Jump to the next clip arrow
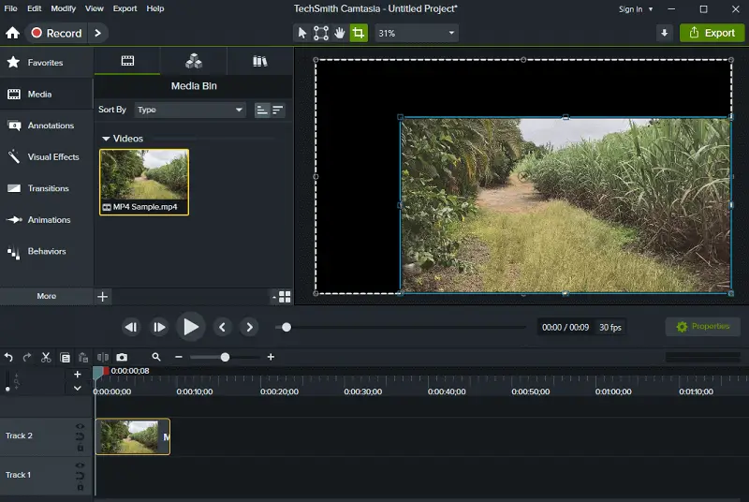 (249, 327)
